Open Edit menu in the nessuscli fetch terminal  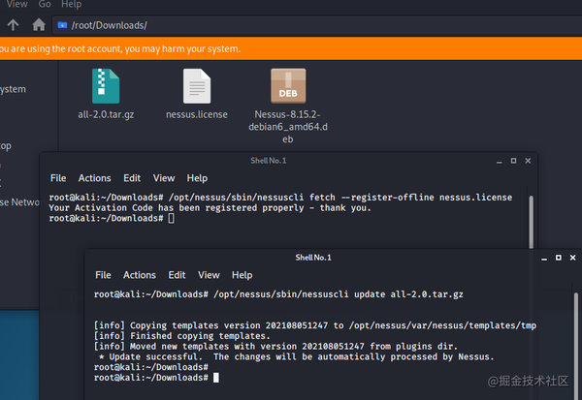[132, 178]
